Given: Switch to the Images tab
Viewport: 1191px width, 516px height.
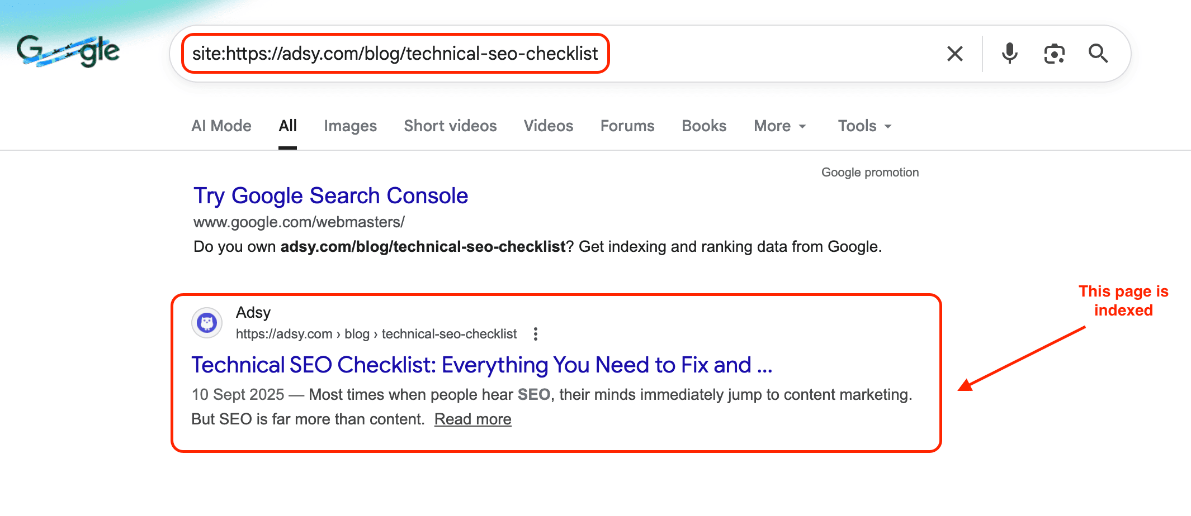Looking at the screenshot, I should coord(350,126).
